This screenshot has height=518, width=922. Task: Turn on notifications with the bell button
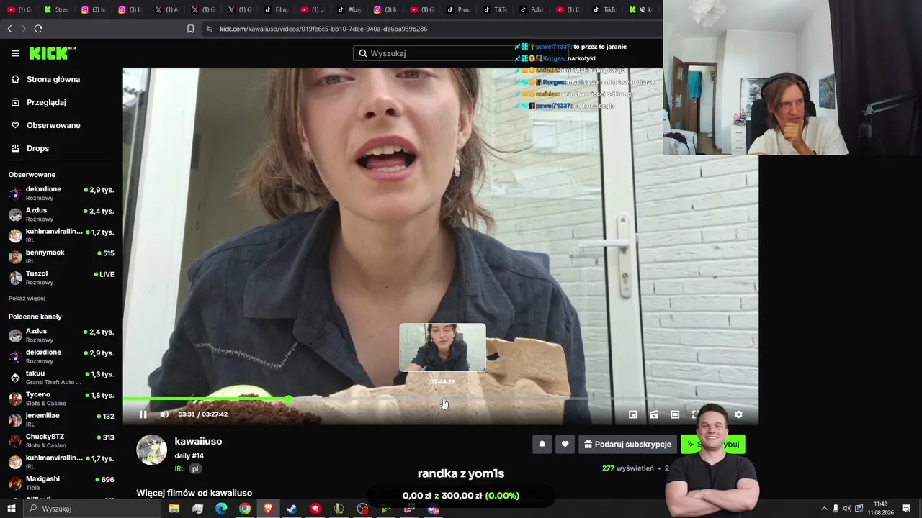click(542, 444)
